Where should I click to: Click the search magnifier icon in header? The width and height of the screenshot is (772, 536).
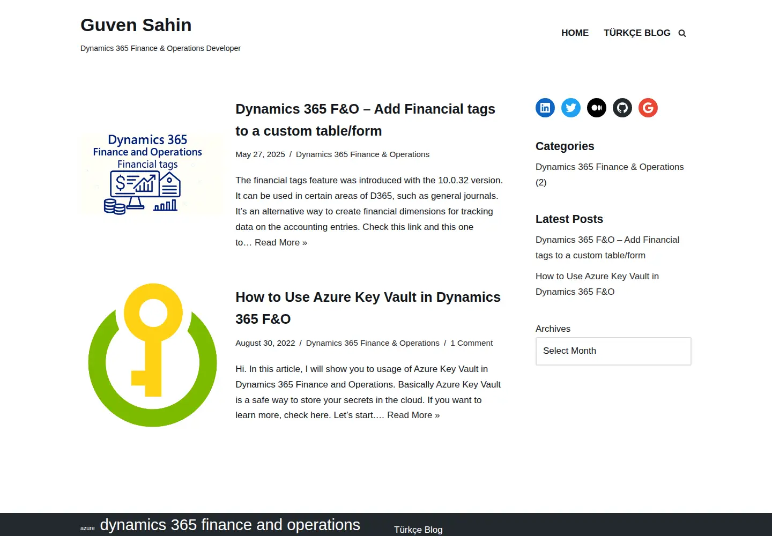pyautogui.click(x=682, y=33)
